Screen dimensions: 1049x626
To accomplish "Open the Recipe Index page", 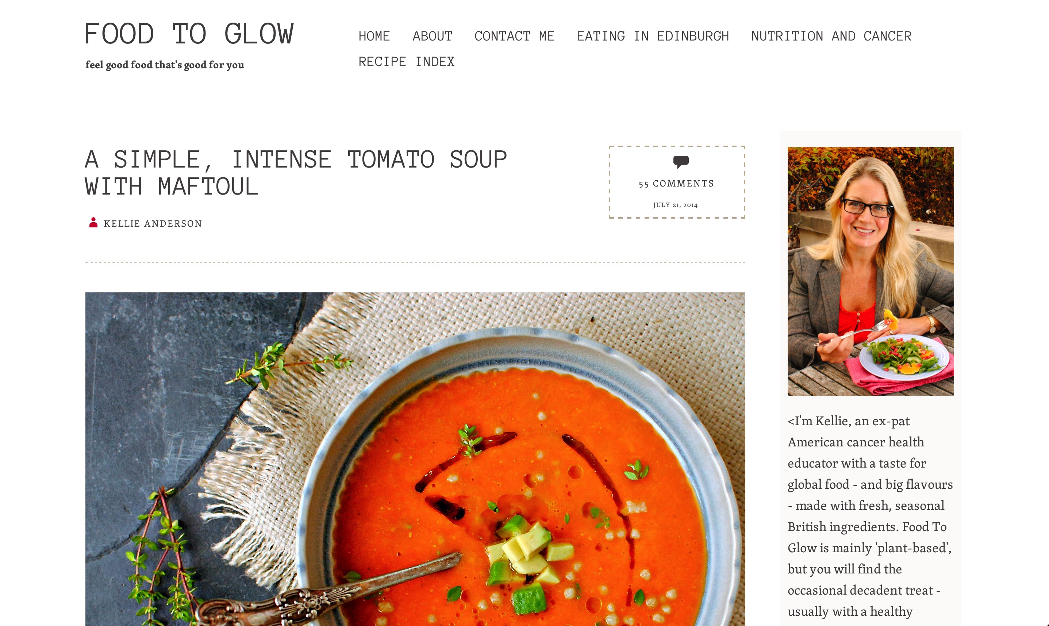I will coord(406,62).
